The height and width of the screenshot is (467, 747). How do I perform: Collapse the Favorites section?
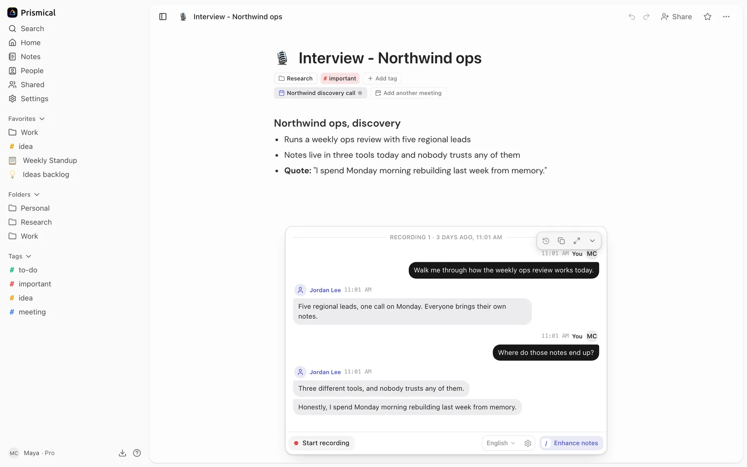(26, 119)
